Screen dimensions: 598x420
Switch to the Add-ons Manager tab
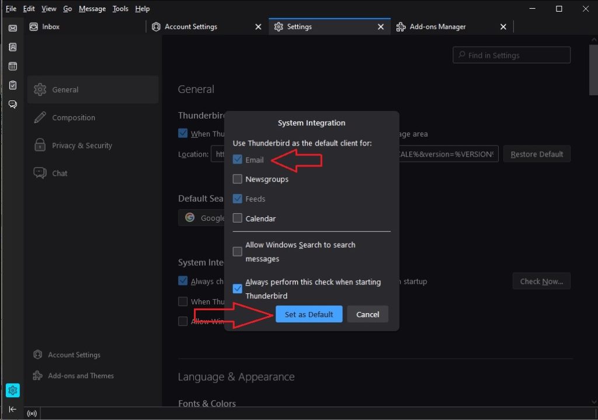(437, 26)
